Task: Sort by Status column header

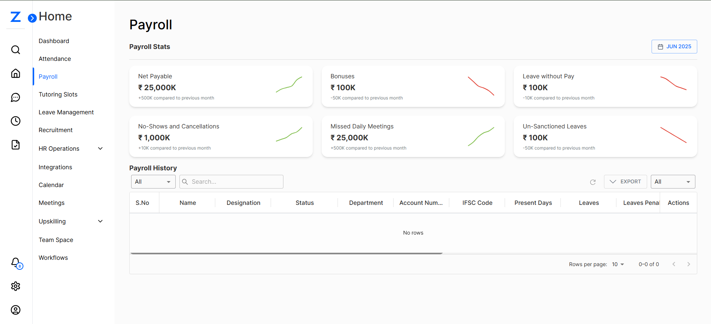Action: [x=305, y=203]
